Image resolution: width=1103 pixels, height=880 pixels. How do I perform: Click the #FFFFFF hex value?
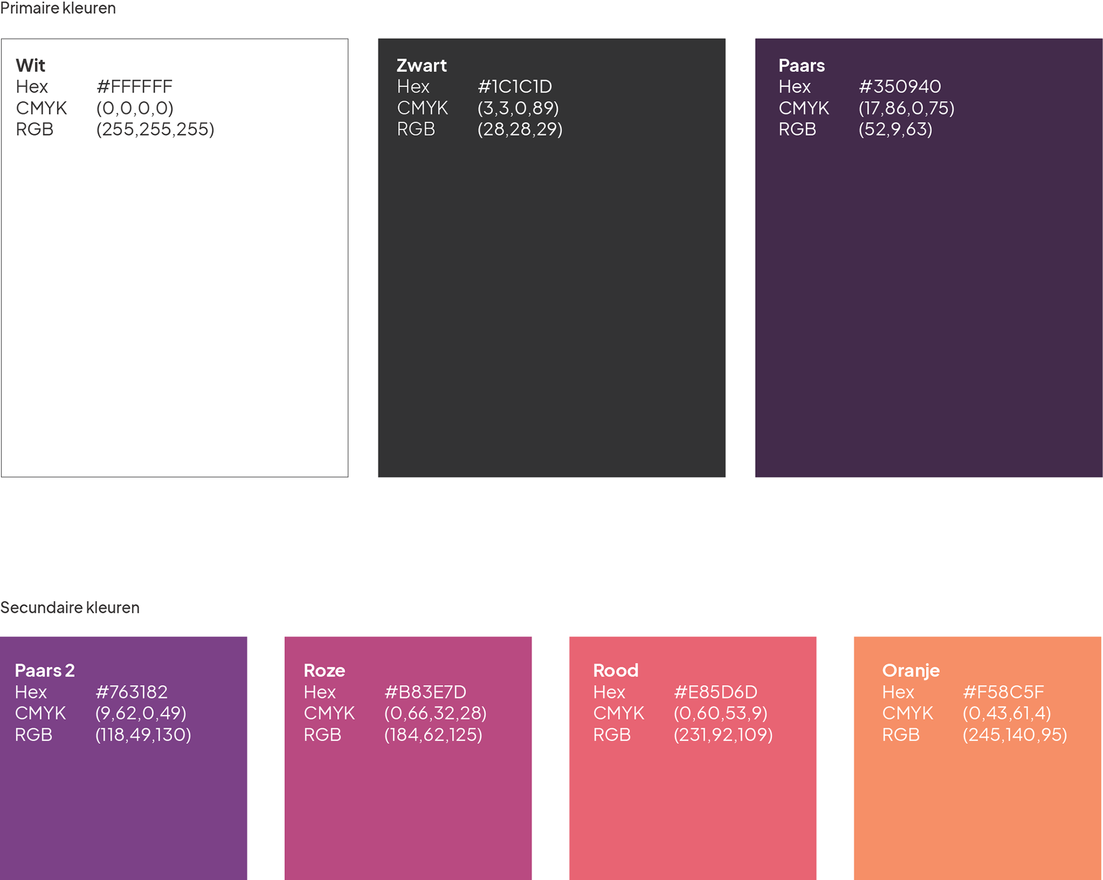(134, 87)
